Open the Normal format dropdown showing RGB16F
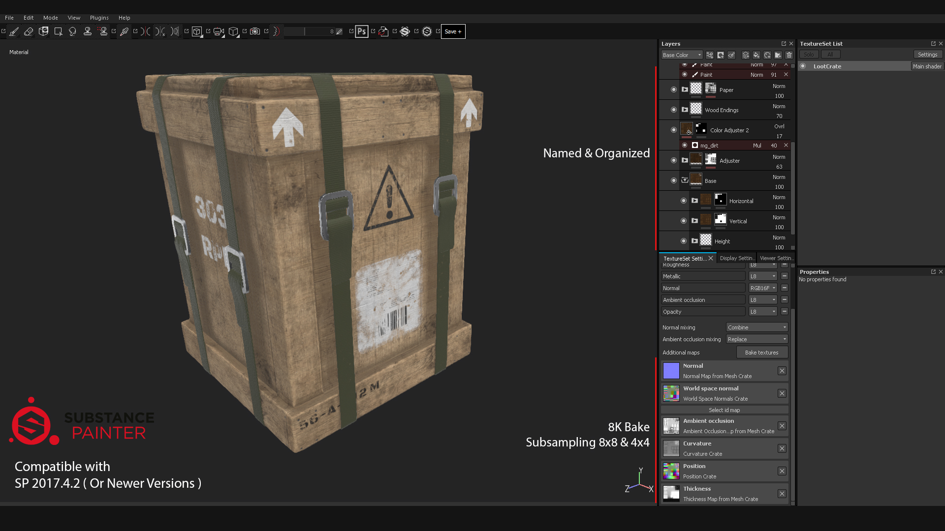The width and height of the screenshot is (945, 531). tap(762, 288)
